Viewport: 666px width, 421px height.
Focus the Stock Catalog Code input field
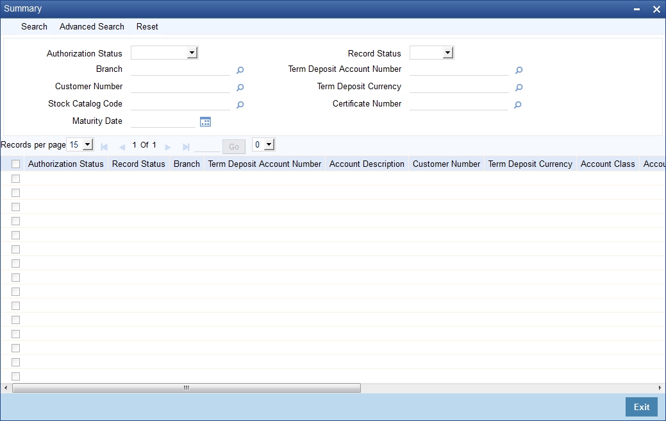181,104
